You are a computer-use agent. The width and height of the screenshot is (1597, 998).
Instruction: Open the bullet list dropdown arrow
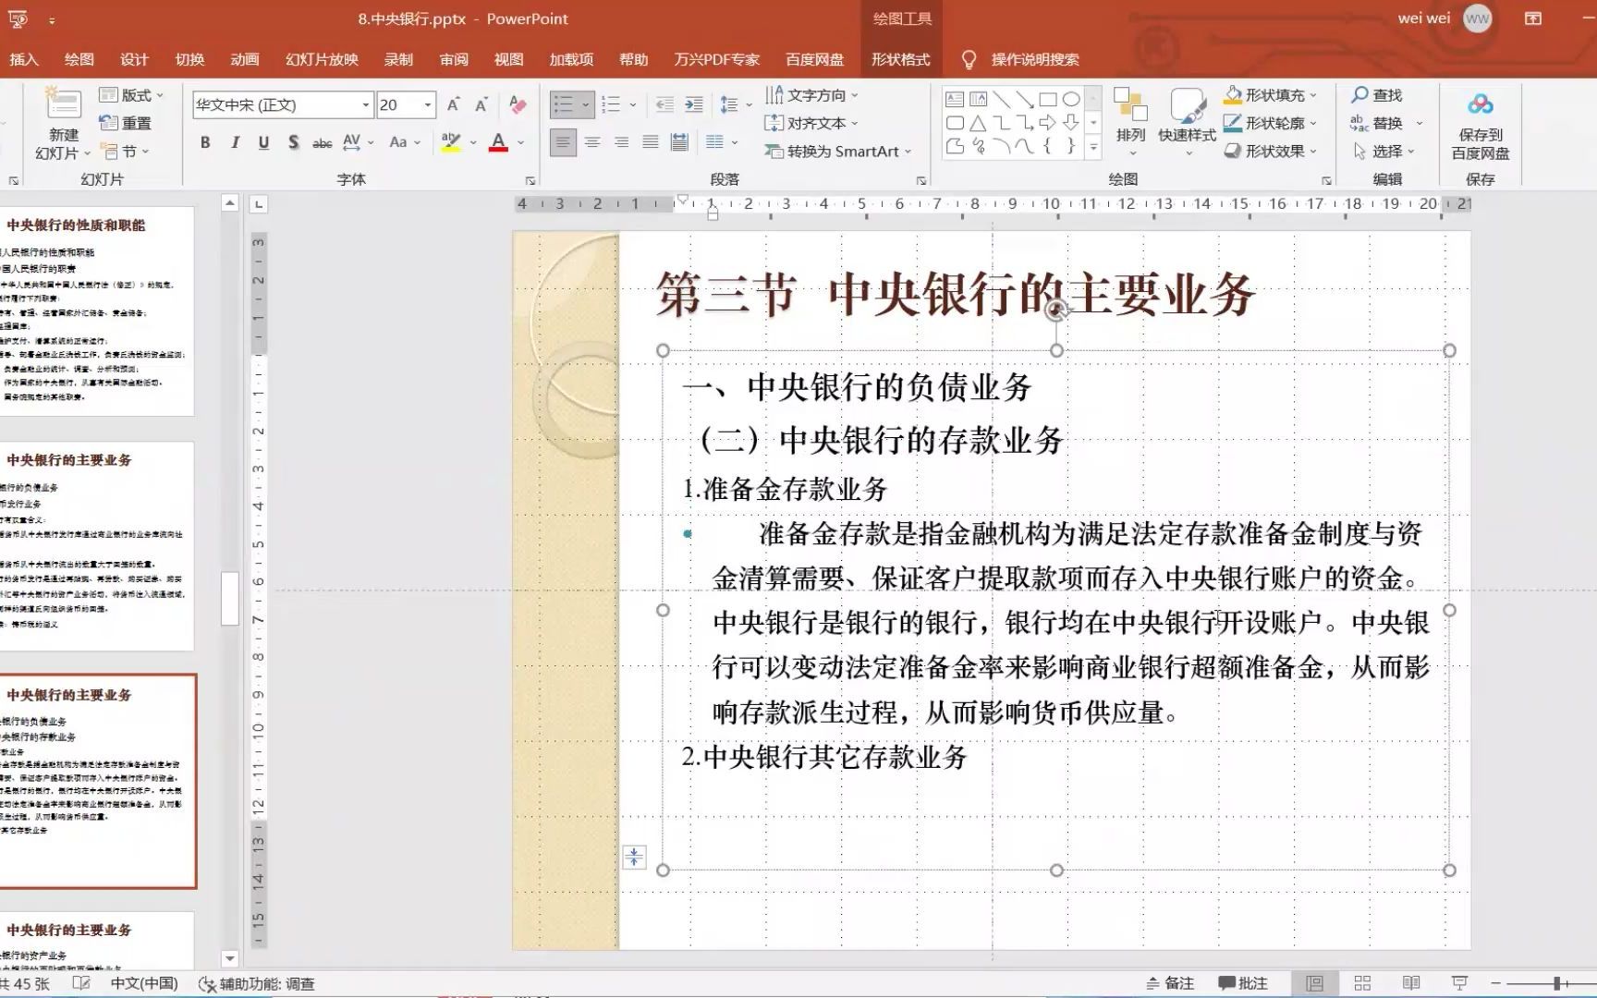[584, 103]
